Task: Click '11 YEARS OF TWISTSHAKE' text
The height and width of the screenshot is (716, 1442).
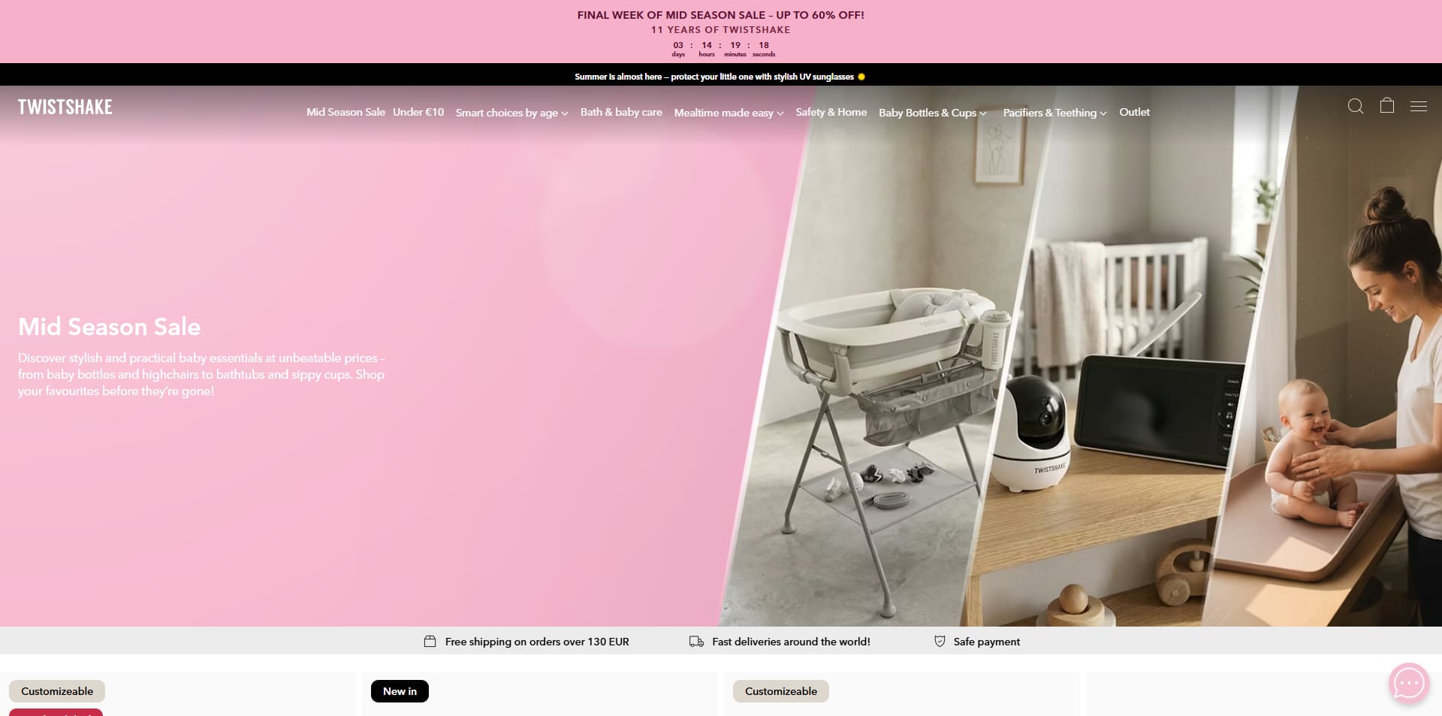Action: point(721,30)
